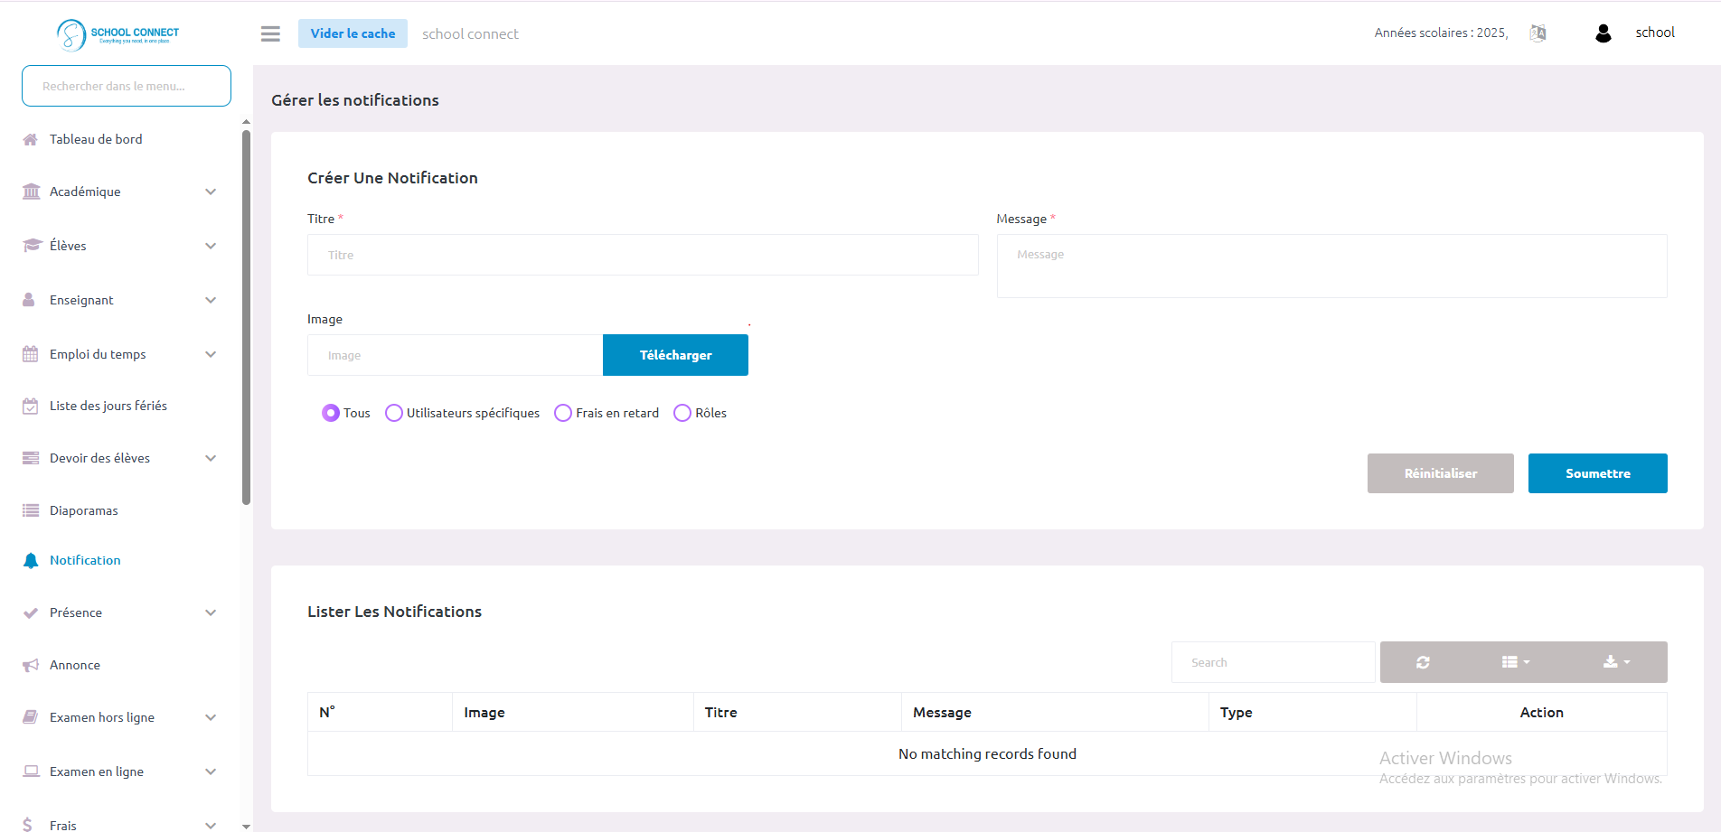
Task: Click the Emploi du temps calendar icon
Action: (31, 354)
